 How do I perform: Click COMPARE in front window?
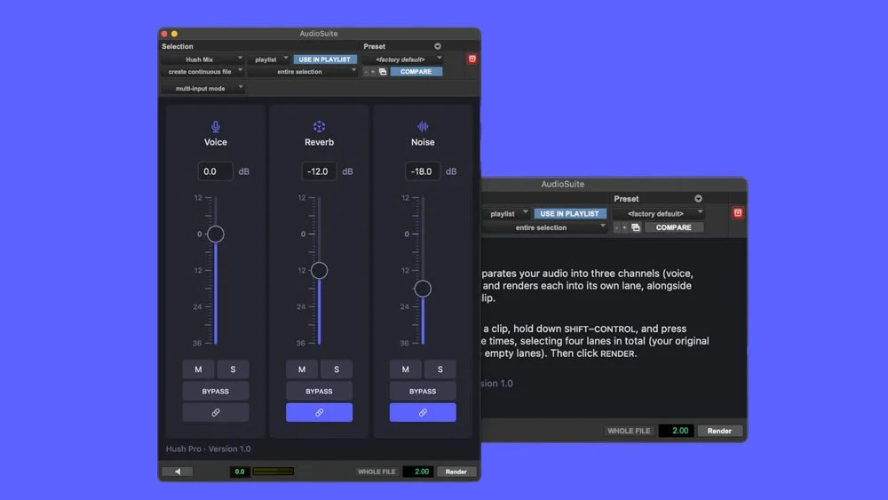click(x=416, y=72)
